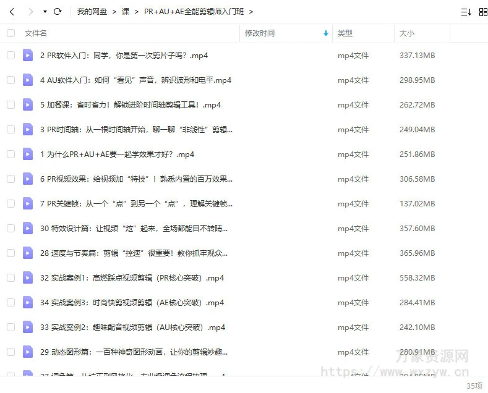Sort by the 大小 column header
The width and height of the screenshot is (488, 393).
407,33
